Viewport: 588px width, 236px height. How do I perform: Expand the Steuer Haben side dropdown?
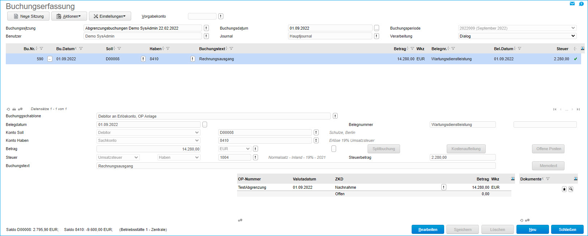click(x=197, y=157)
